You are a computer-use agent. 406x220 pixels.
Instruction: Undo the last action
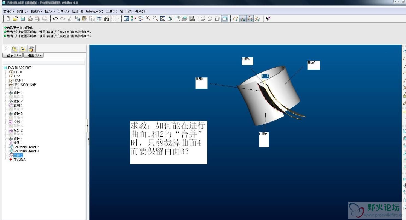tap(55, 19)
